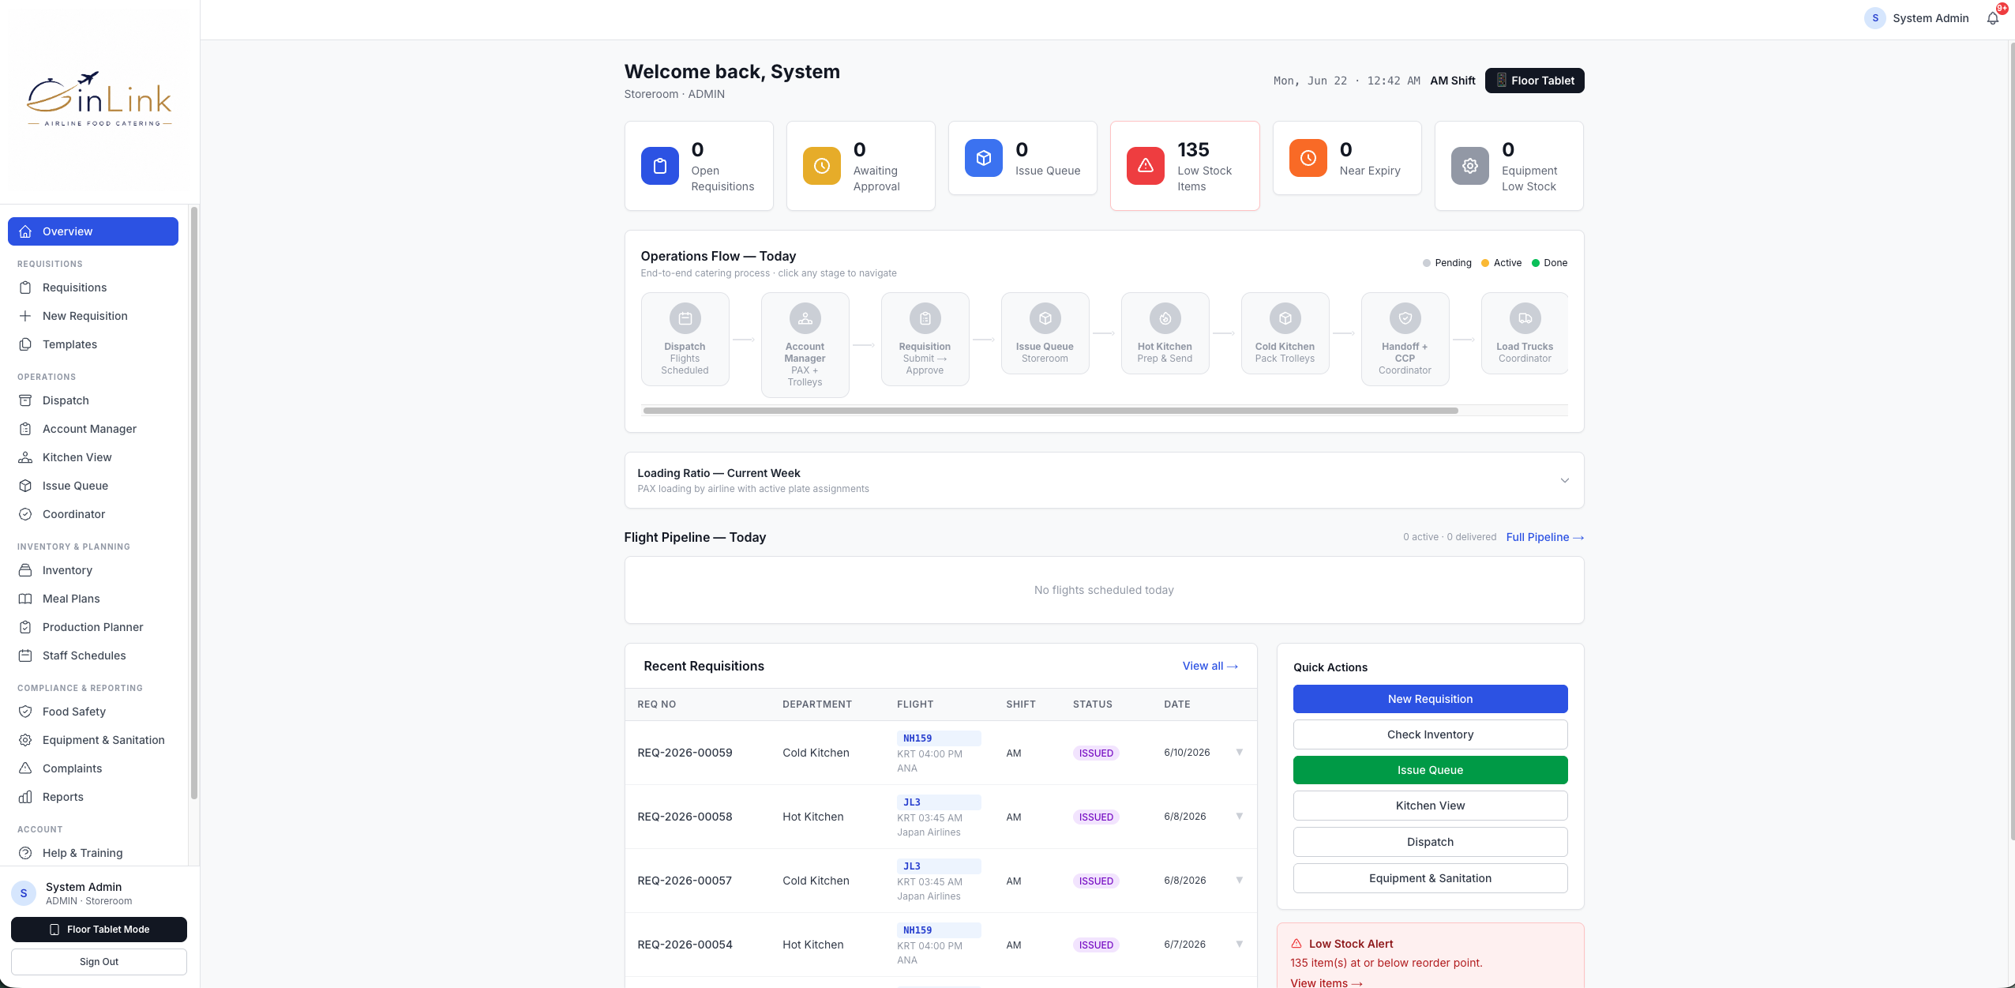This screenshot has width=2015, height=988.
Task: Click the Sign Out button
Action: [x=99, y=962]
